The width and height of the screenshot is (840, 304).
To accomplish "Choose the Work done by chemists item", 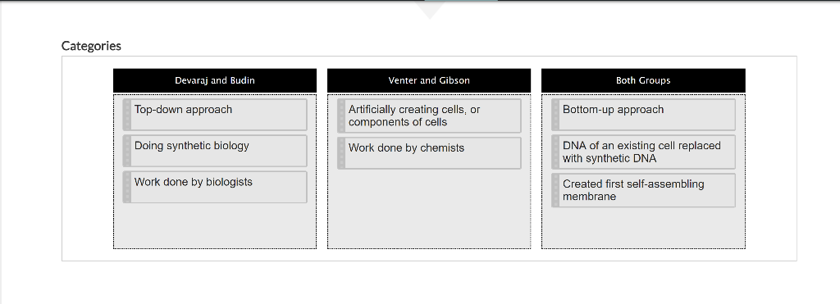I will [429, 153].
